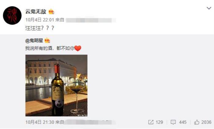Click the 2036 likes count
Screen dimensions: 214x129
coord(206,122)
